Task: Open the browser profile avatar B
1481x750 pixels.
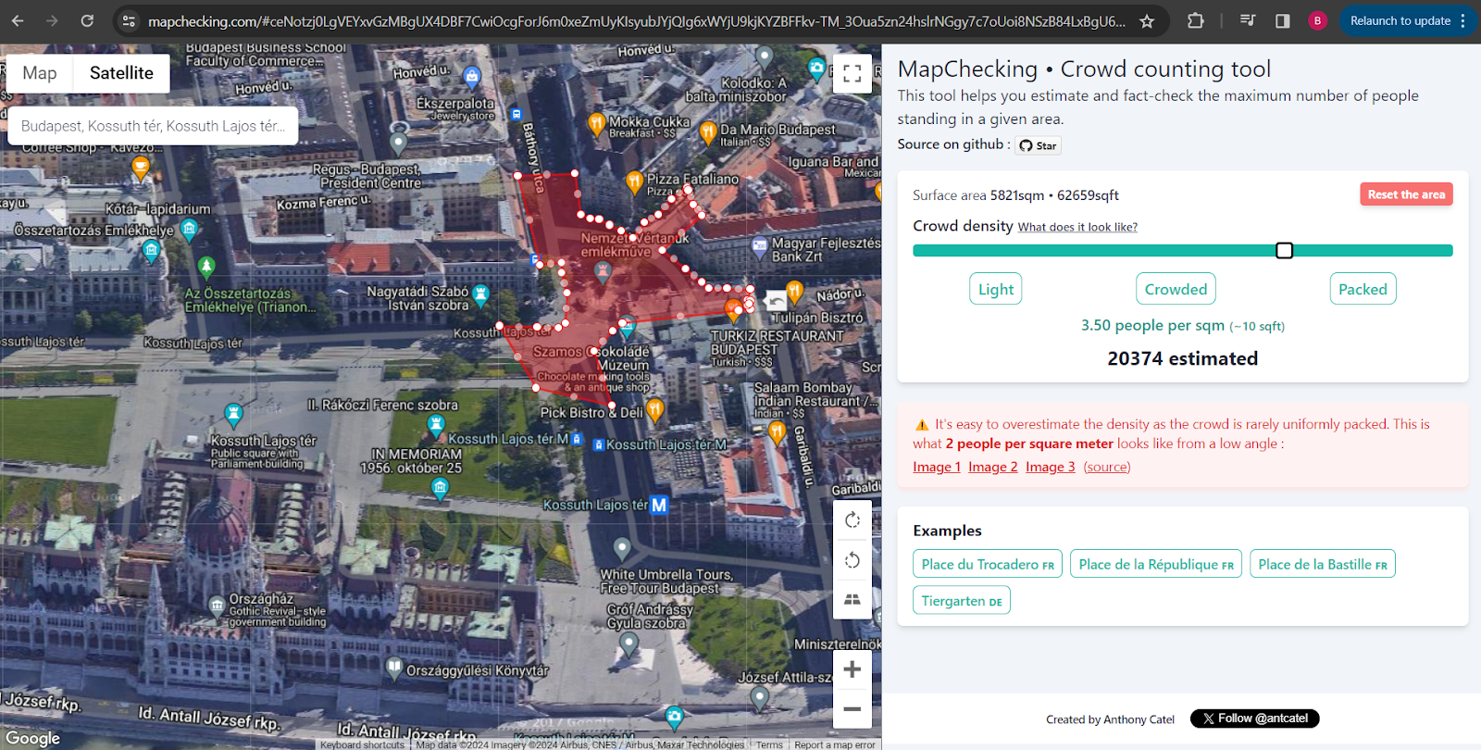Action: pos(1317,20)
